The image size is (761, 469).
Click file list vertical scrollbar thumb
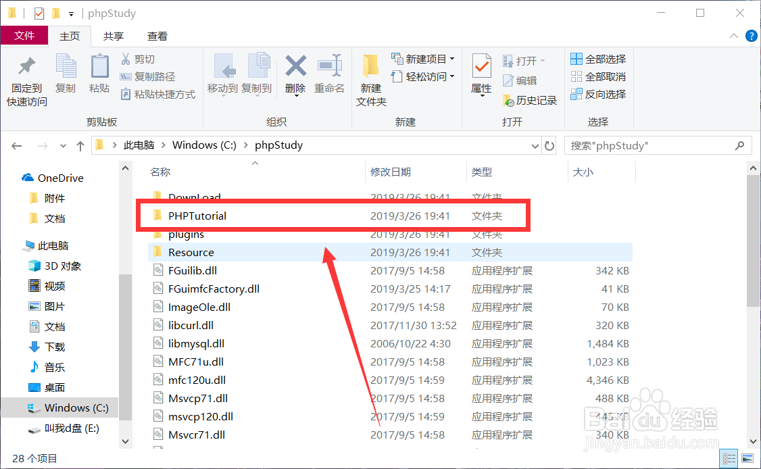(x=753, y=241)
